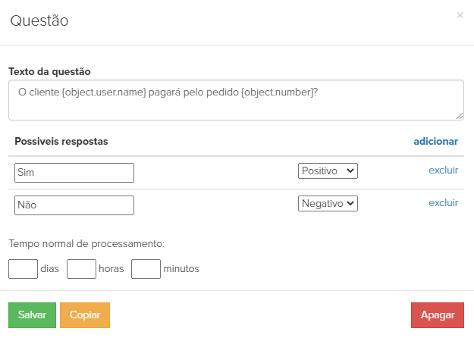Close the Questão dialog with the X
474x338 pixels.
point(460,15)
